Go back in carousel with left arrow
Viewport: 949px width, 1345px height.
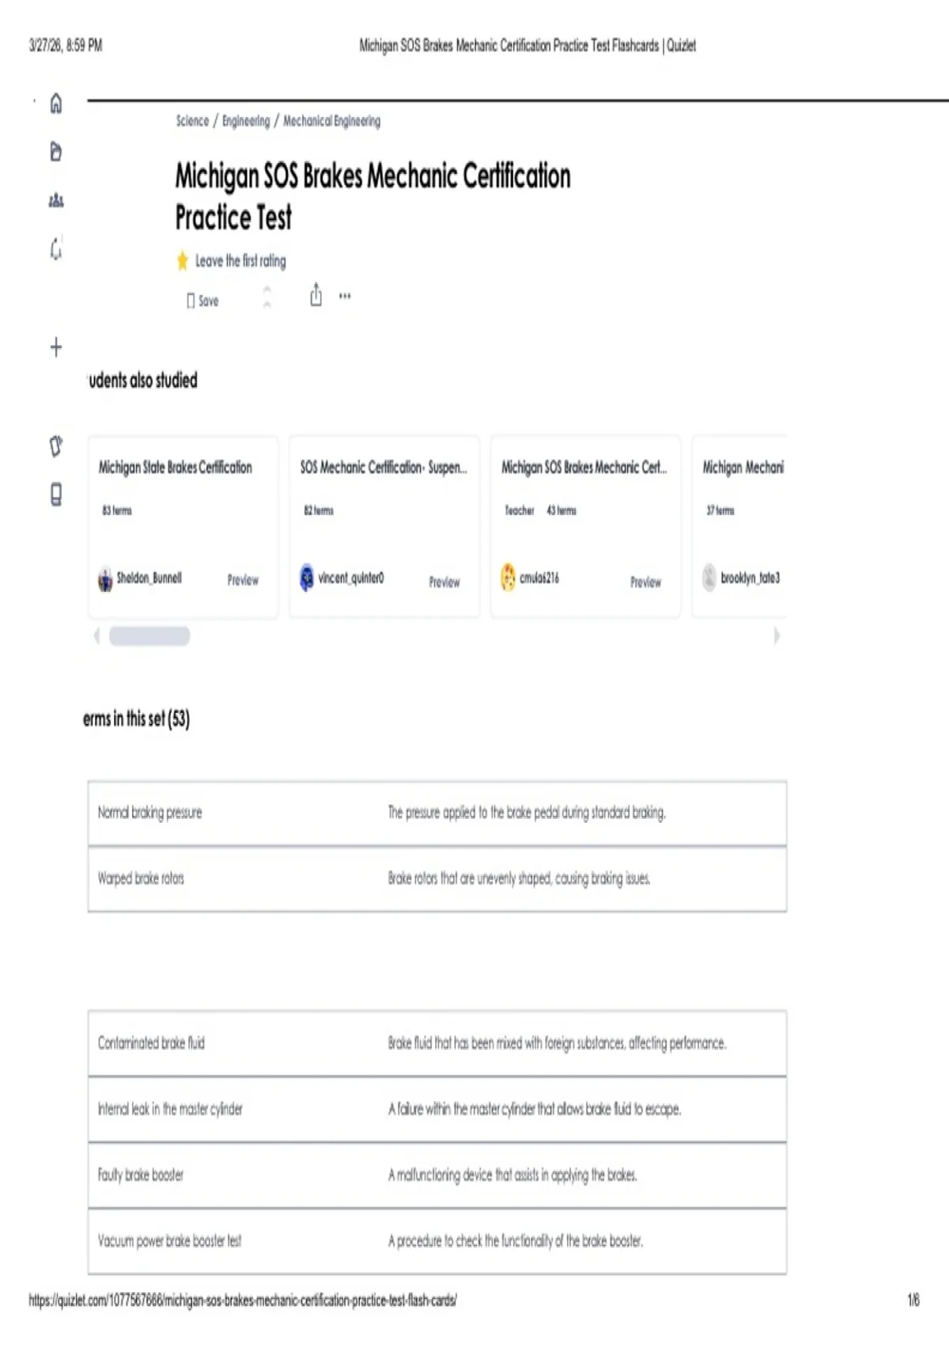[x=96, y=635]
